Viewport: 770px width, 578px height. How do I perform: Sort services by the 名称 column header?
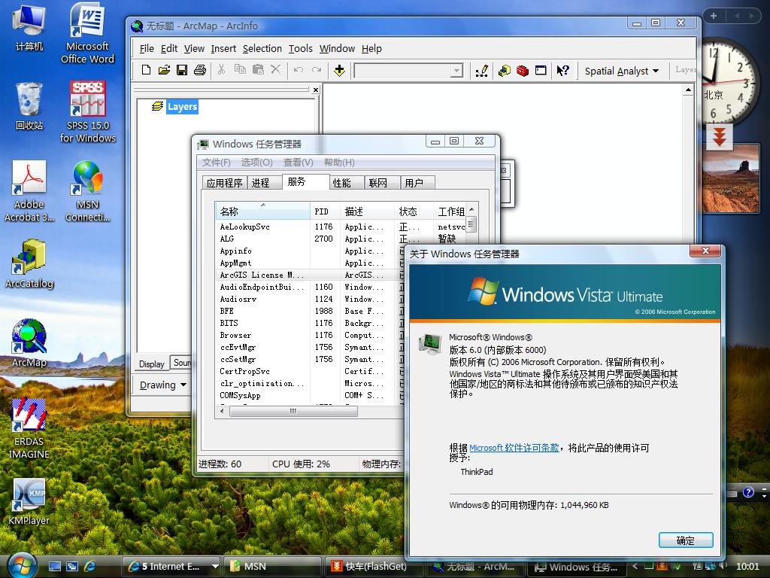[x=262, y=211]
